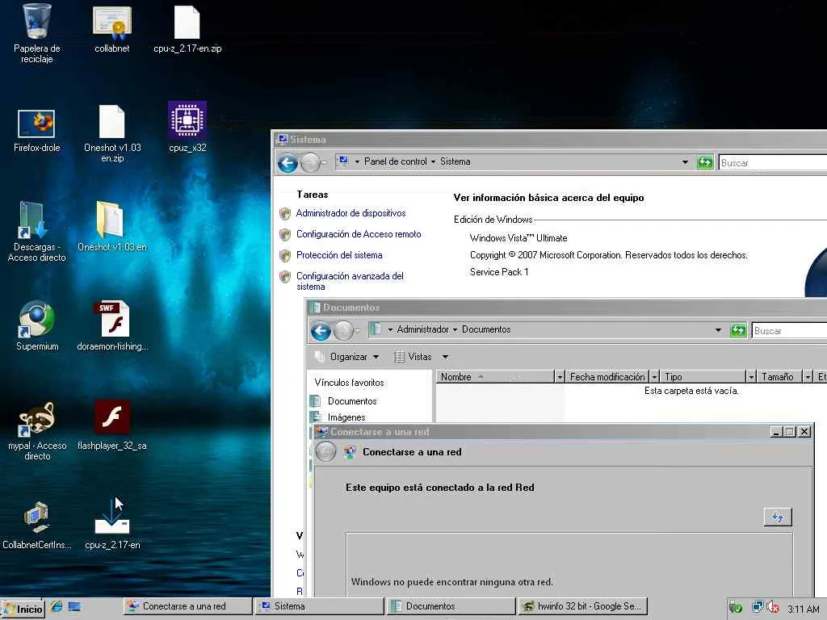This screenshot has height=620, width=827.
Task: Sort by Tipo column header
Action: [x=703, y=376]
